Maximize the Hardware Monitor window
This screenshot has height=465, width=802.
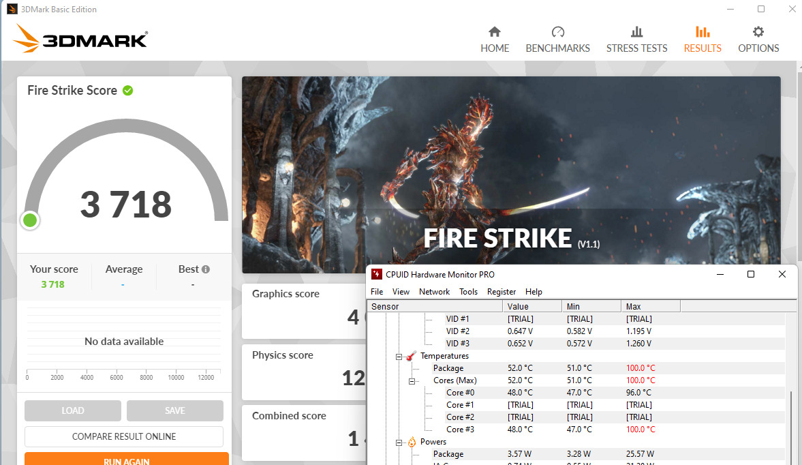751,274
